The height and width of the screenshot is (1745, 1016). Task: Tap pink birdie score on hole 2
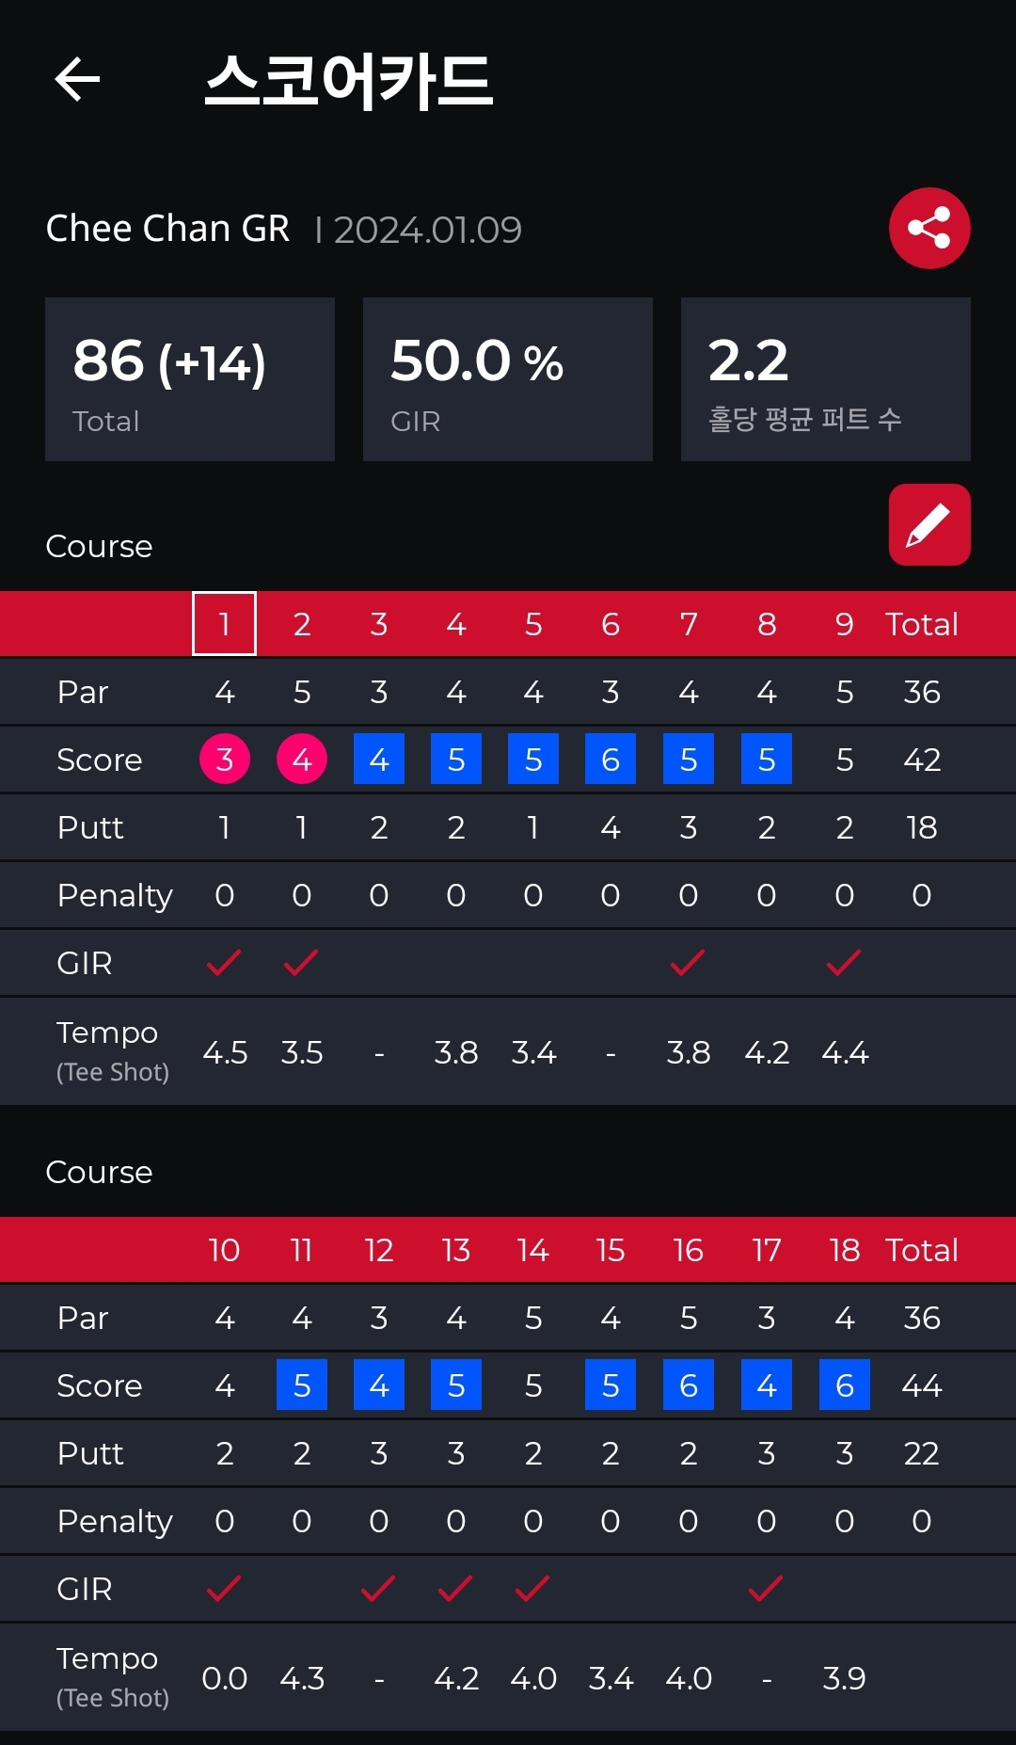[x=301, y=760]
